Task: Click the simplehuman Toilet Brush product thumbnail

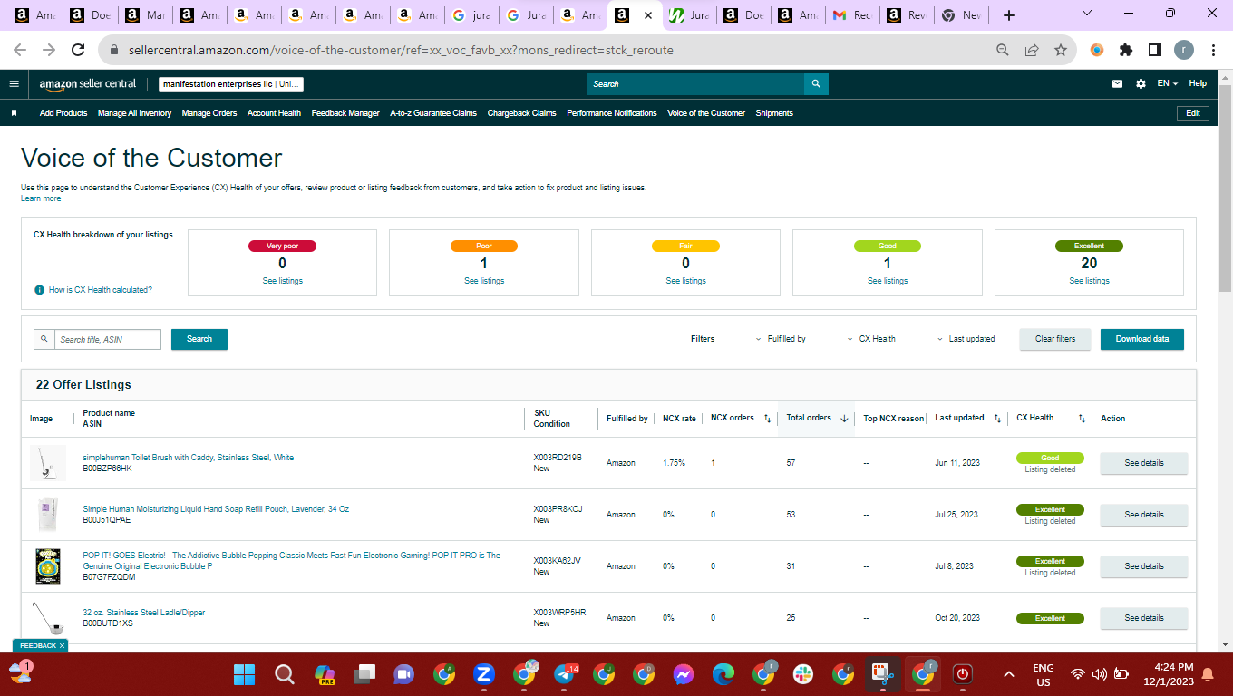Action: coord(47,463)
